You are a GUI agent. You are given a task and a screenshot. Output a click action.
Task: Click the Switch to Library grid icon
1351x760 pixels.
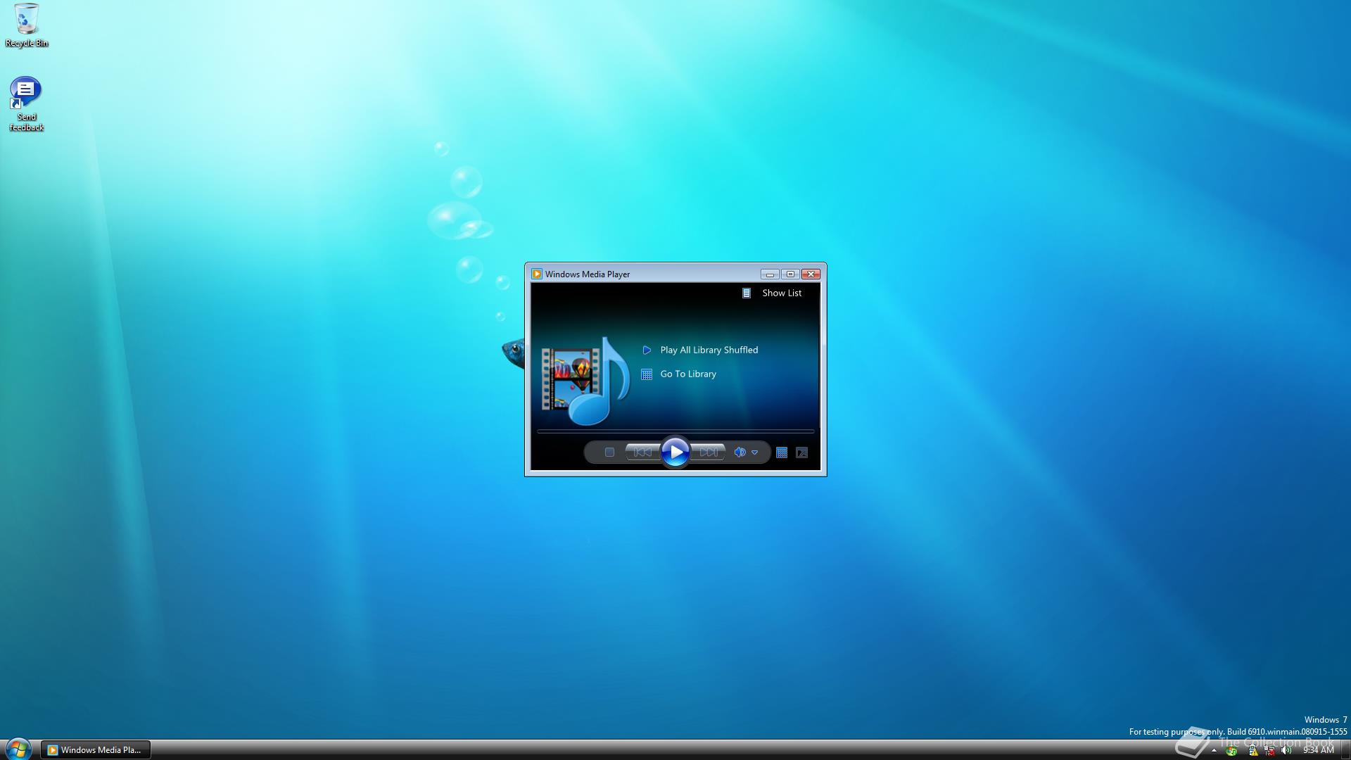[x=782, y=452]
